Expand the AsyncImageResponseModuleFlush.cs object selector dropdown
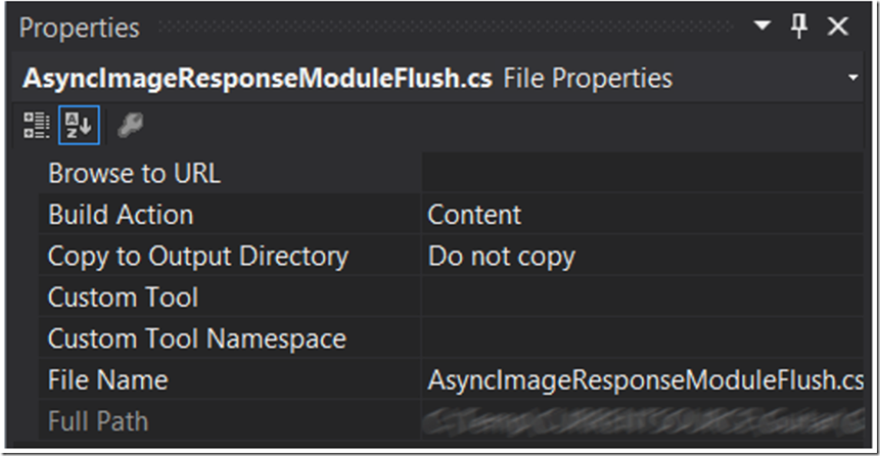This screenshot has height=456, width=880. coord(853,78)
